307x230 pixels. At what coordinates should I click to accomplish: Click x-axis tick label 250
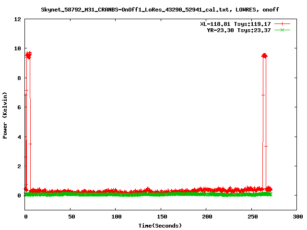(252, 217)
